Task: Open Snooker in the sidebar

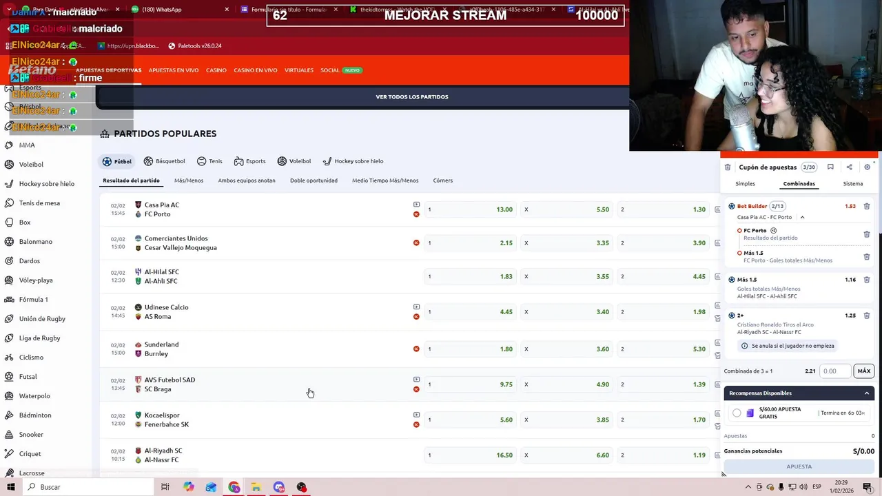Action: point(31,435)
